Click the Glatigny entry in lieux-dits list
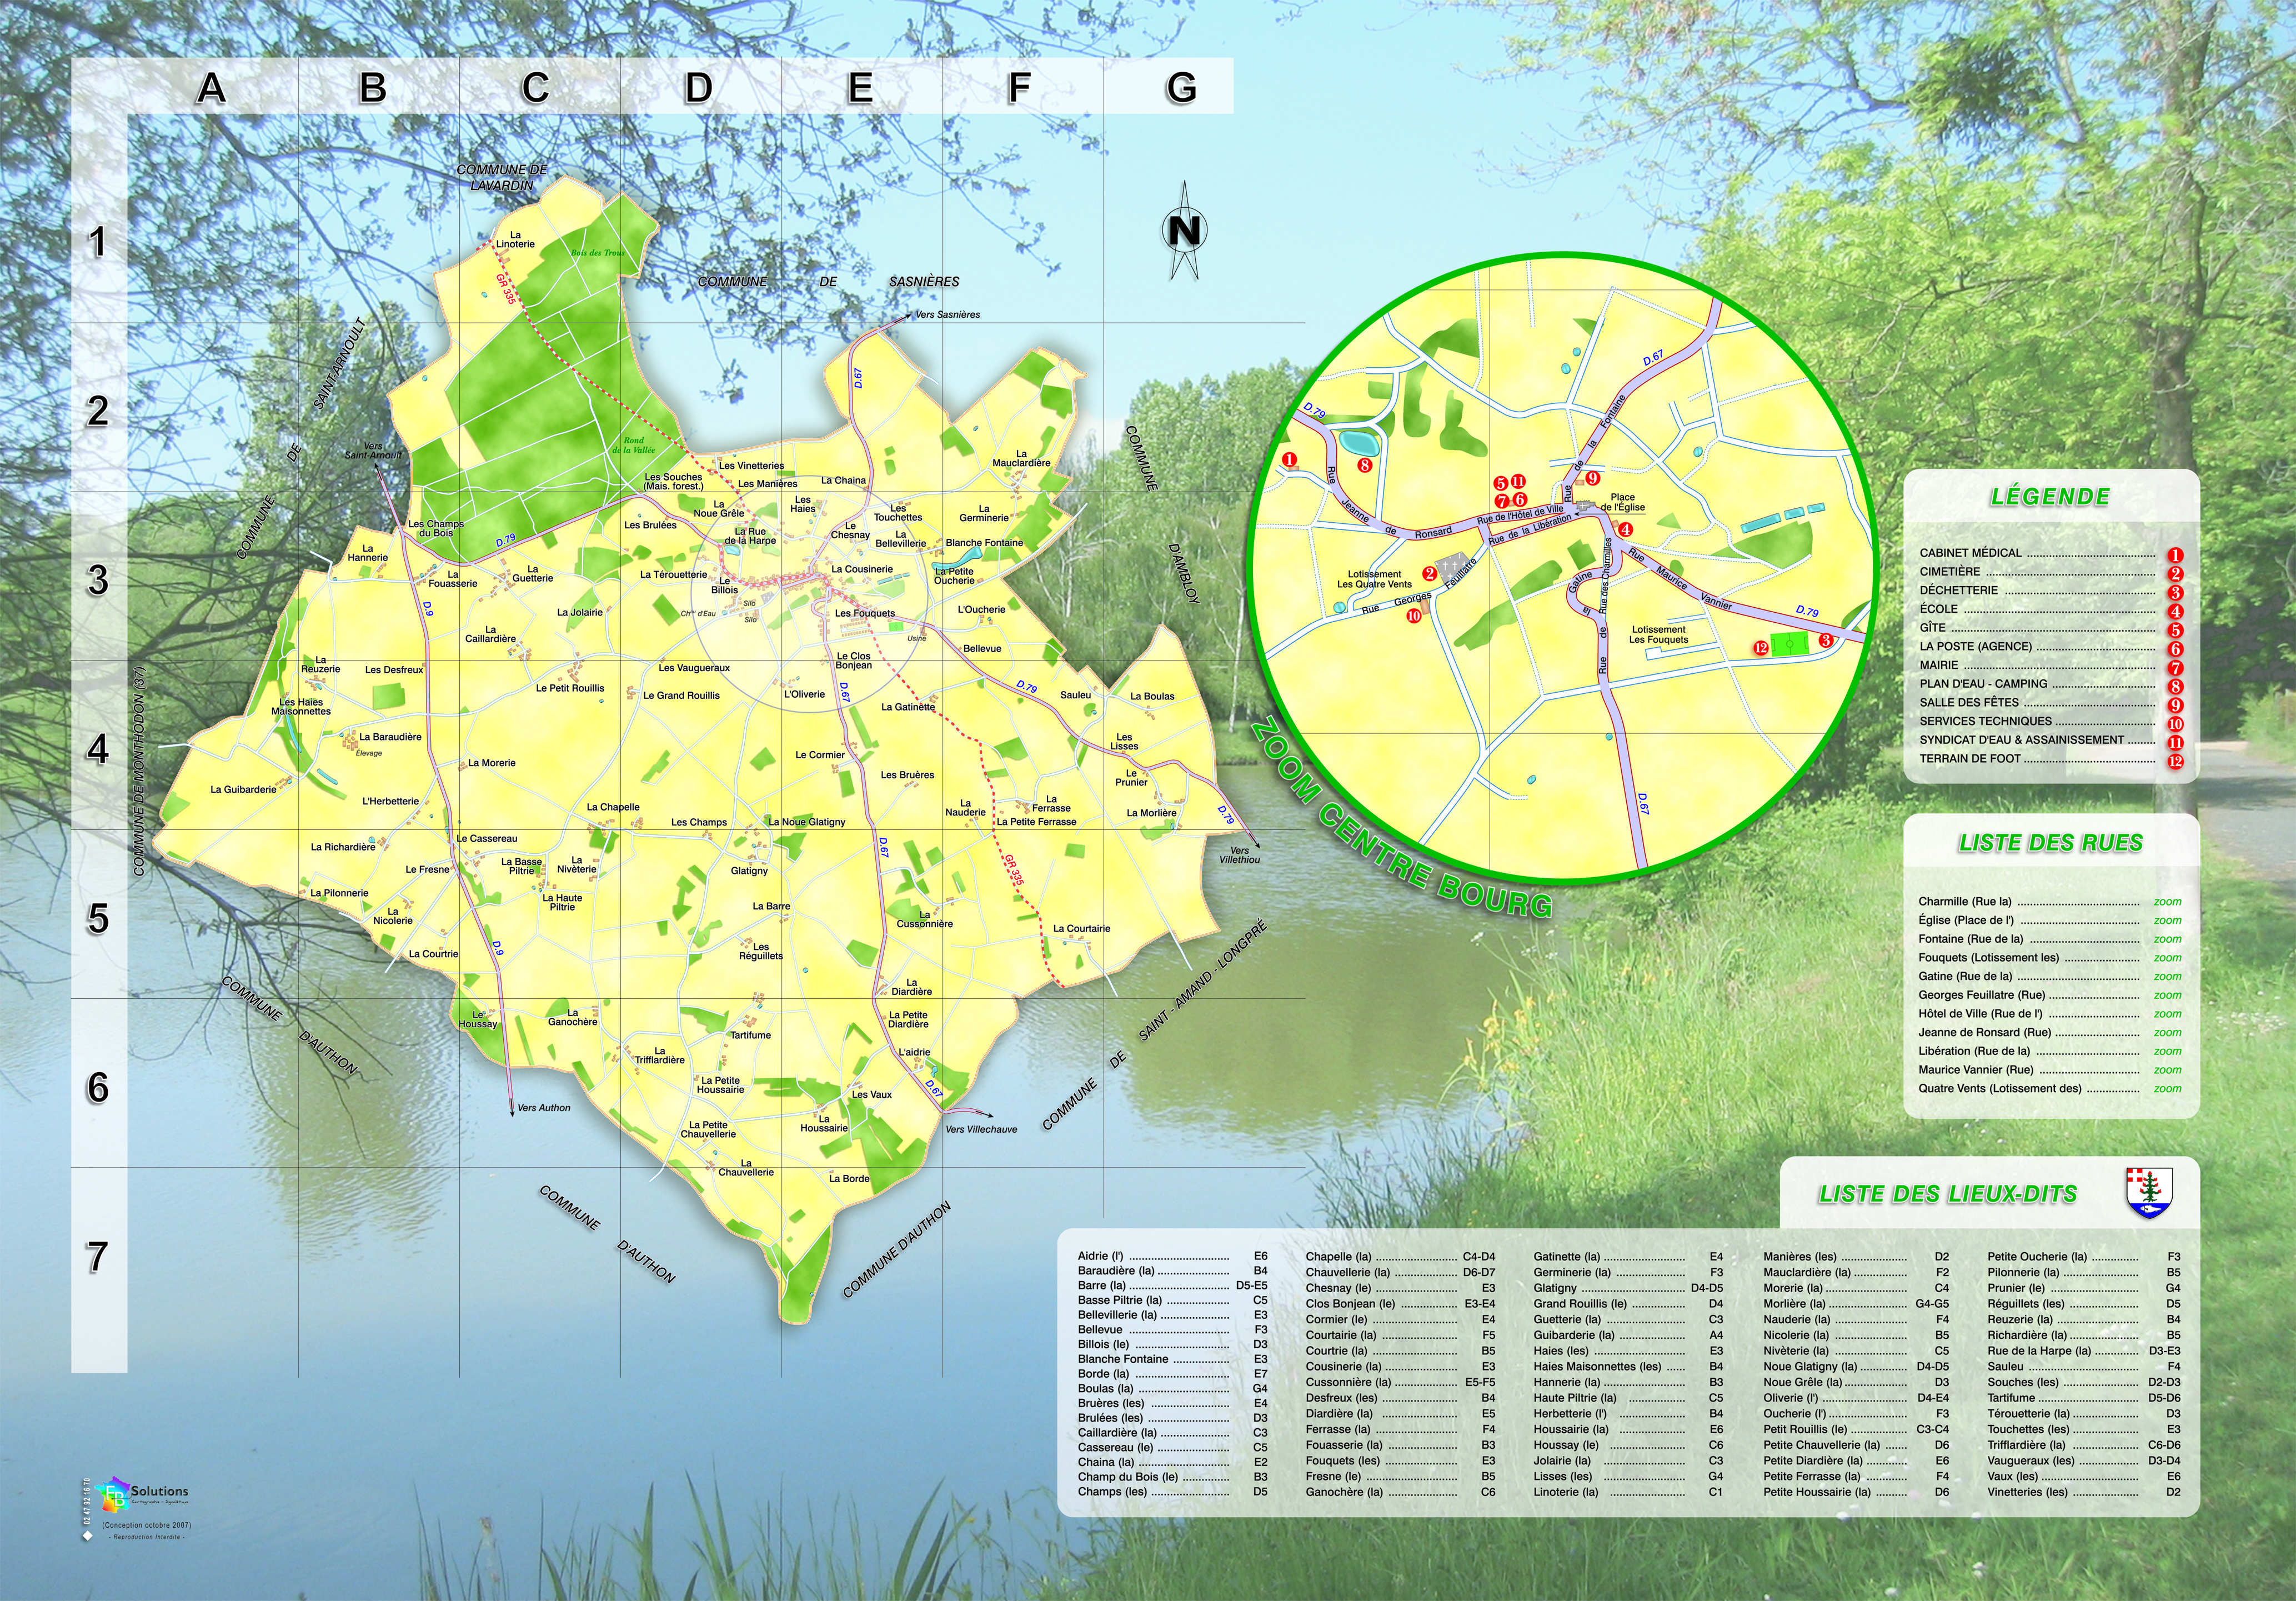This screenshot has width=2296, height=1601. coord(1555,1288)
